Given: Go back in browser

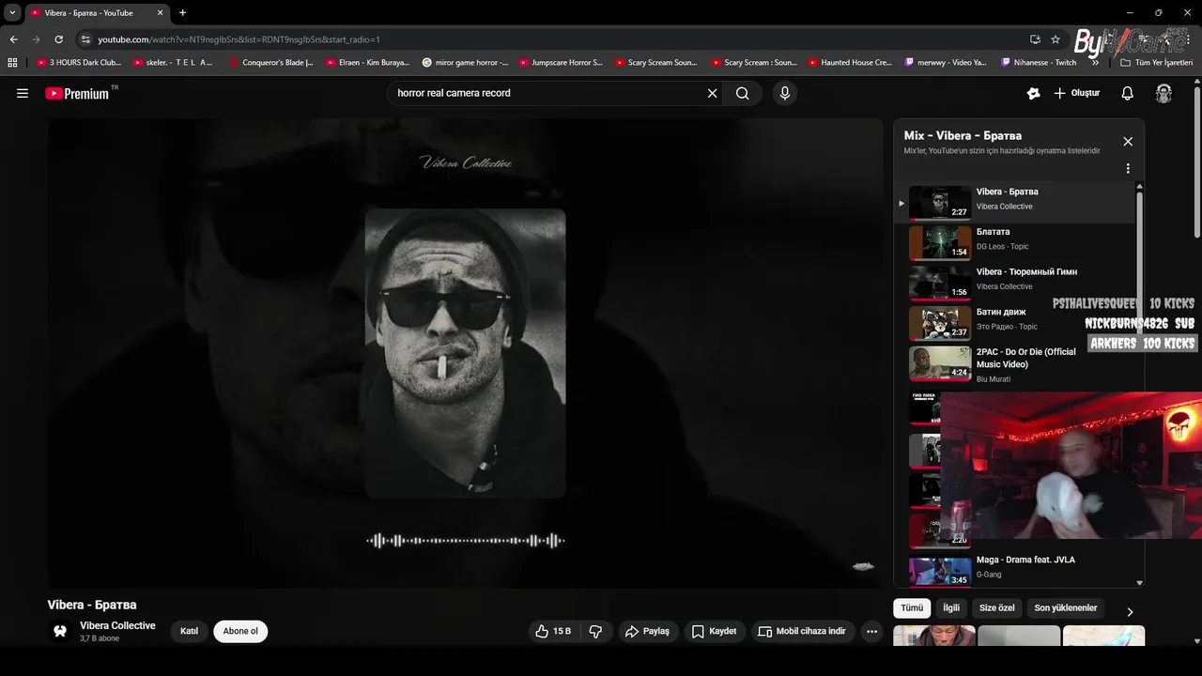Looking at the screenshot, I should (13, 39).
